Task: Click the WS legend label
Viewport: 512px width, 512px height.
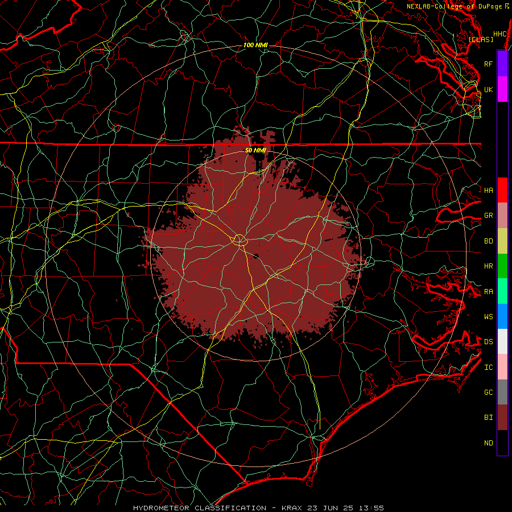Action: [488, 317]
